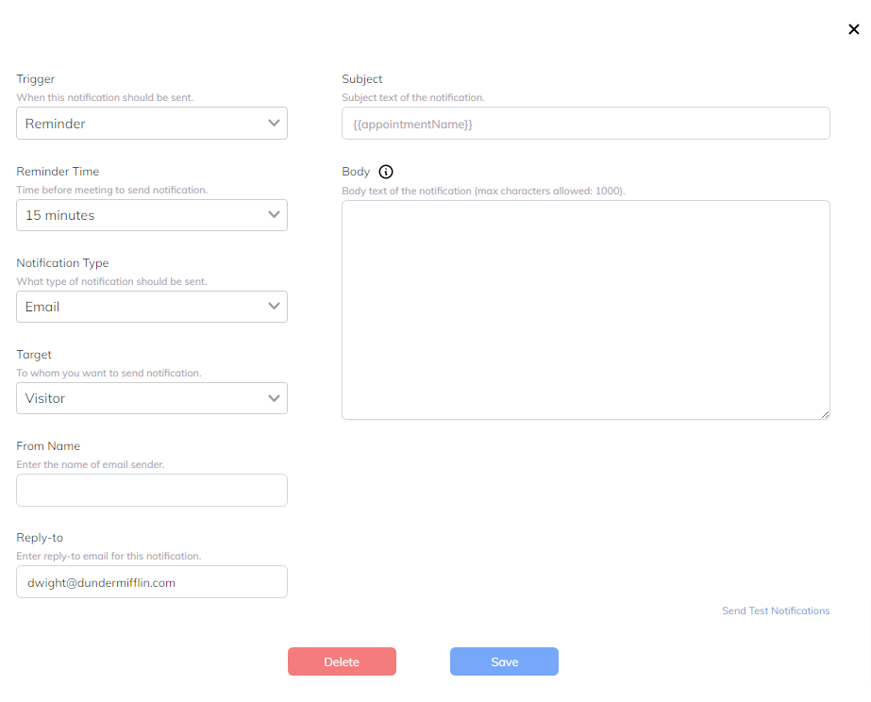Click the Body textarea resize handle
The image size is (871, 702).
pyautogui.click(x=825, y=414)
